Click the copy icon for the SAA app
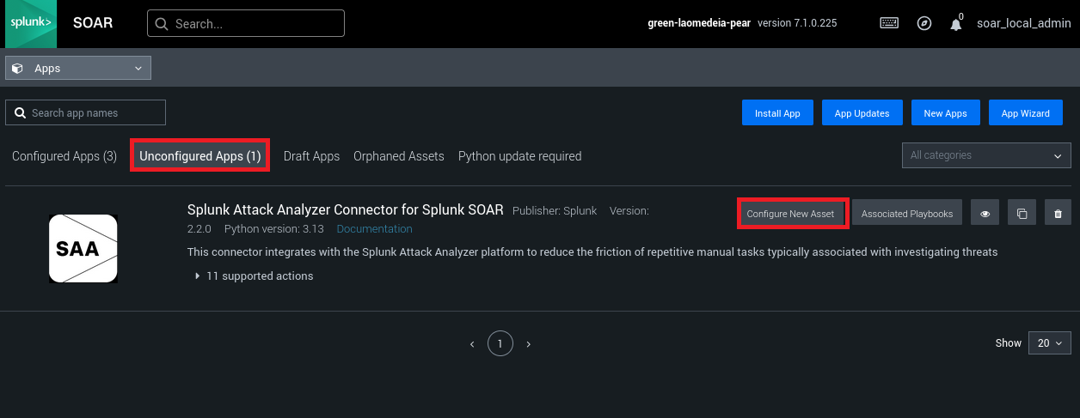Viewport: 1080px width, 418px height. click(x=1022, y=214)
